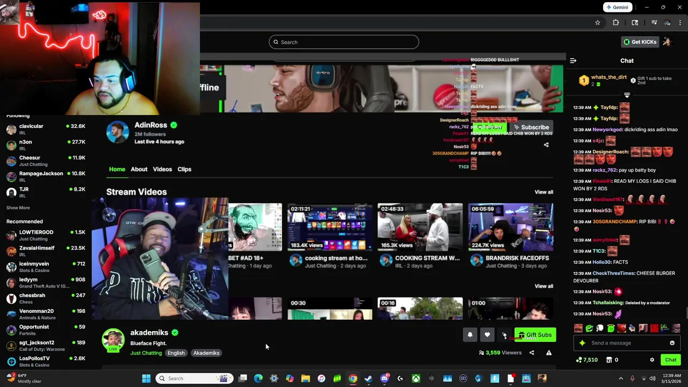This screenshot has width=688, height=387.
Task: Switch to the Videos tab
Action: pos(162,169)
